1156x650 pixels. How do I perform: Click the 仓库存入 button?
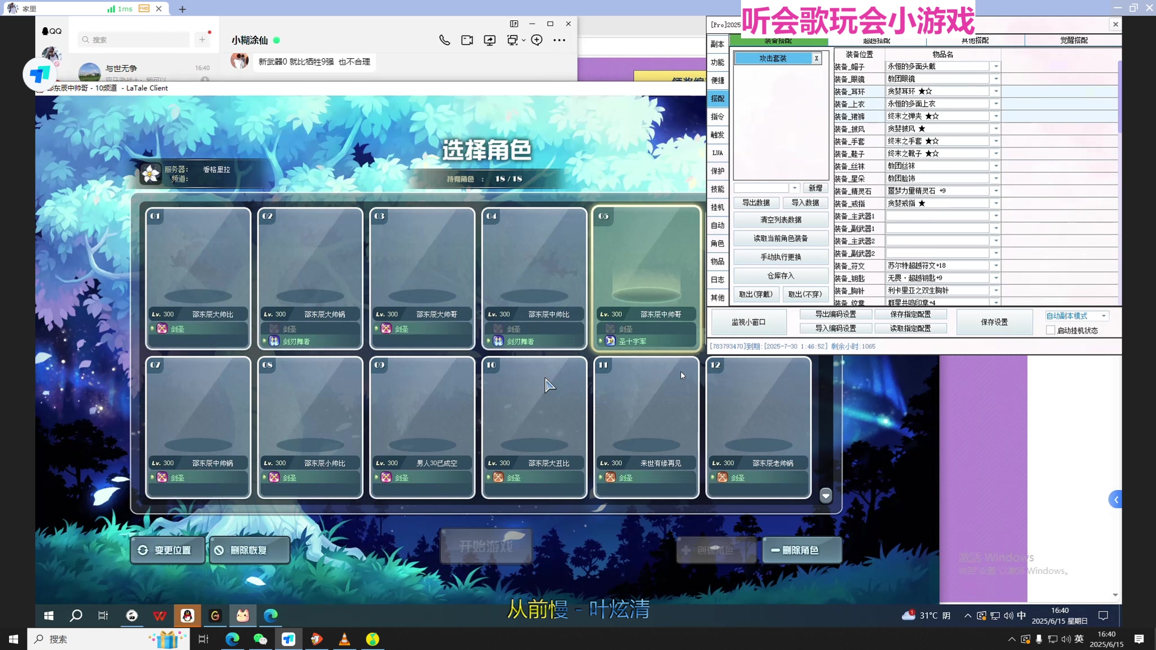(x=781, y=276)
